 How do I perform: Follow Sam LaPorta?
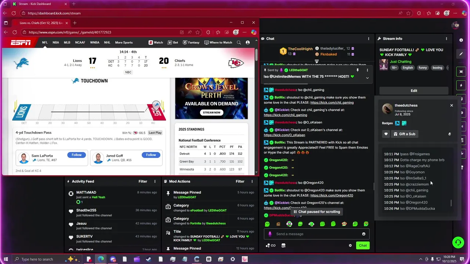(x=76, y=155)
